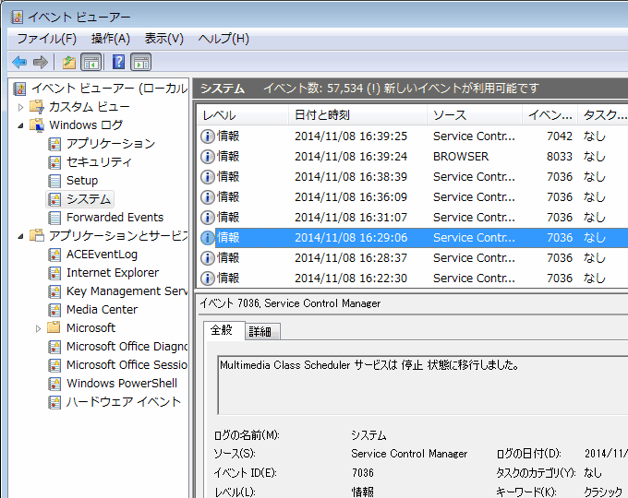Expand the Microsoft folder node
The image size is (628, 498).
point(39,328)
